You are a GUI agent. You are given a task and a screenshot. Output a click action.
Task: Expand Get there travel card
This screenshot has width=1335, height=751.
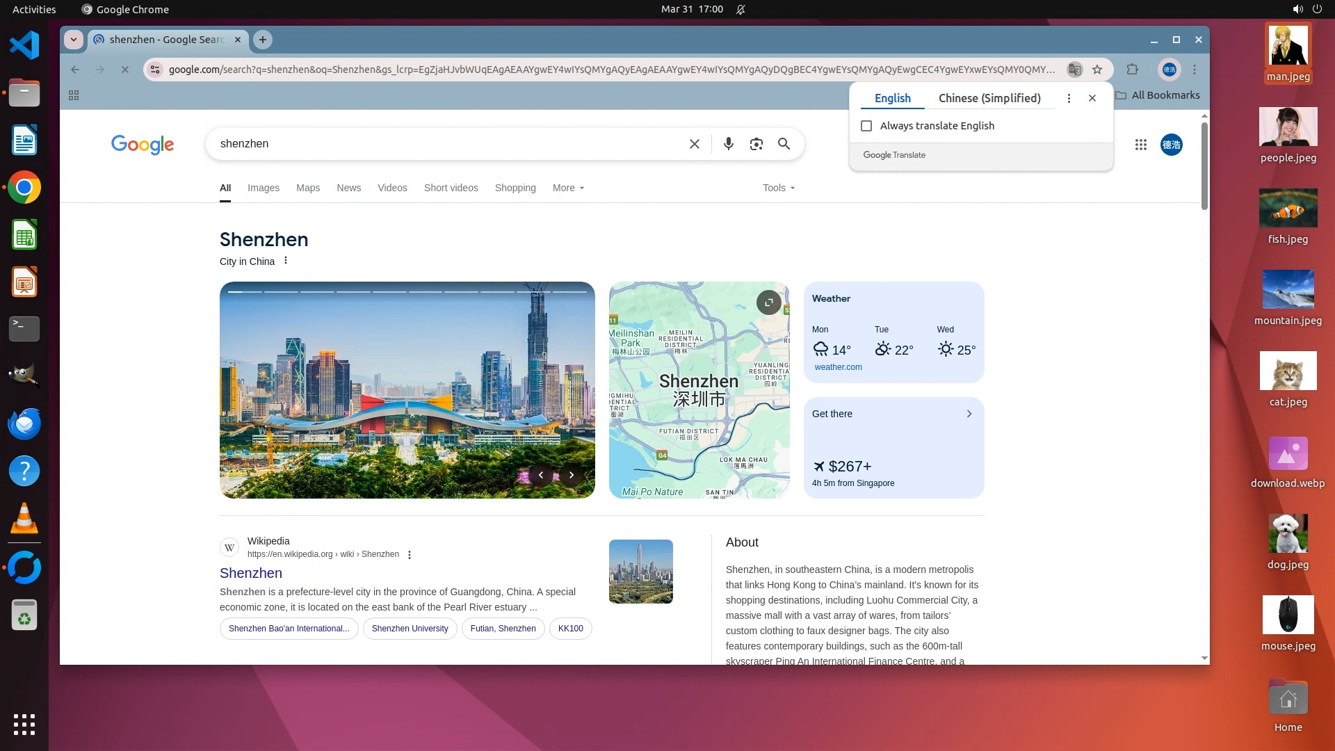(969, 414)
